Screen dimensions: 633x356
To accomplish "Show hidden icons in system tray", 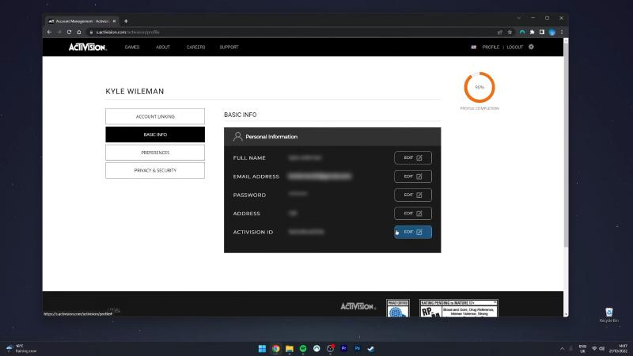I will [x=562, y=348].
